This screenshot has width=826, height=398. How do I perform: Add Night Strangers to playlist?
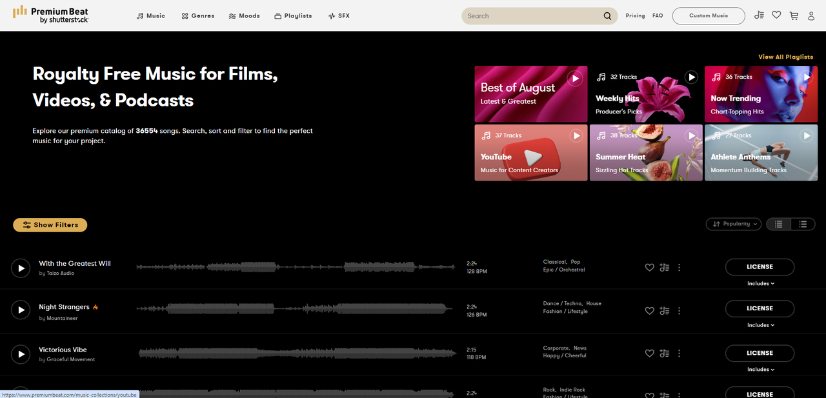click(665, 310)
